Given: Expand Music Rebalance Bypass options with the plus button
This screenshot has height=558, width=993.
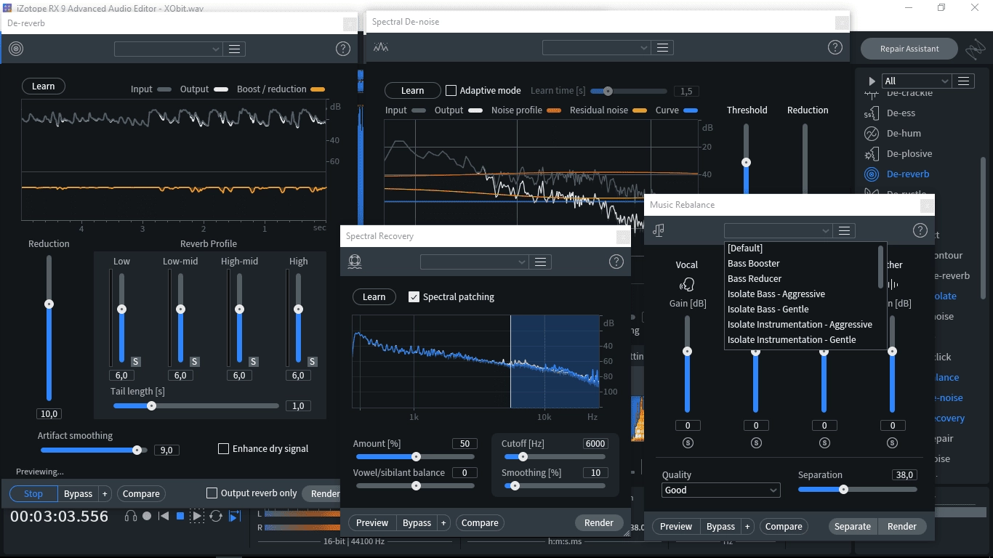Looking at the screenshot, I should tap(747, 527).
